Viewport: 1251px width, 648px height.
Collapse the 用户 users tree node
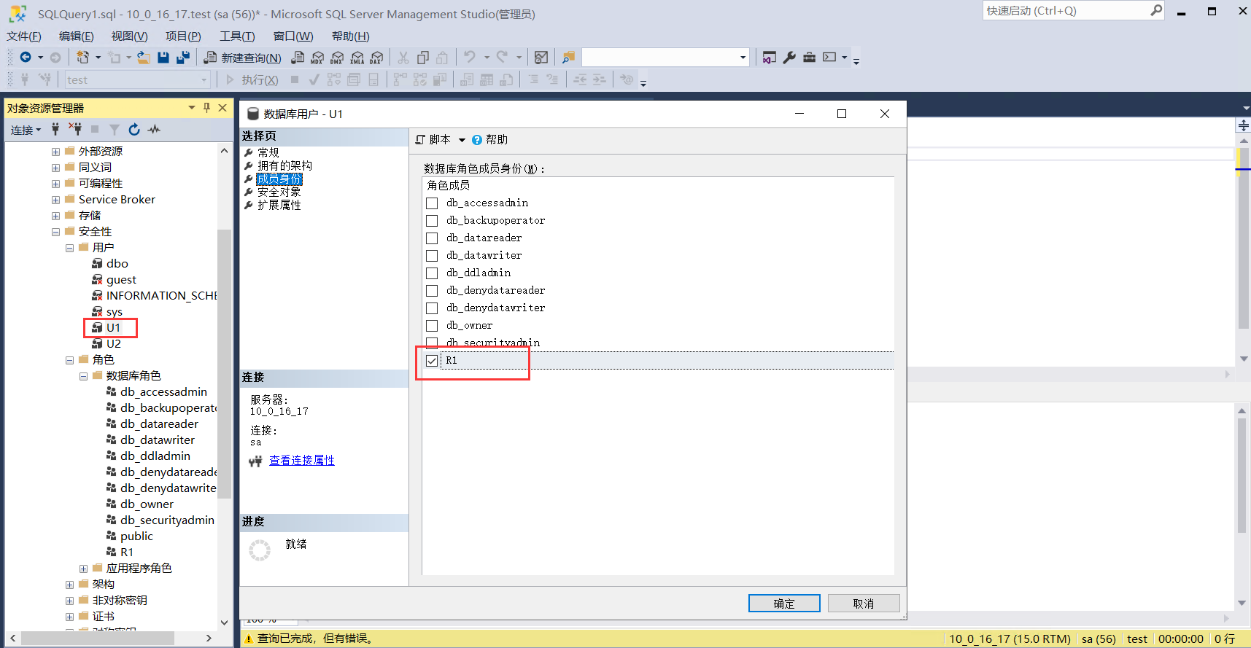69,248
